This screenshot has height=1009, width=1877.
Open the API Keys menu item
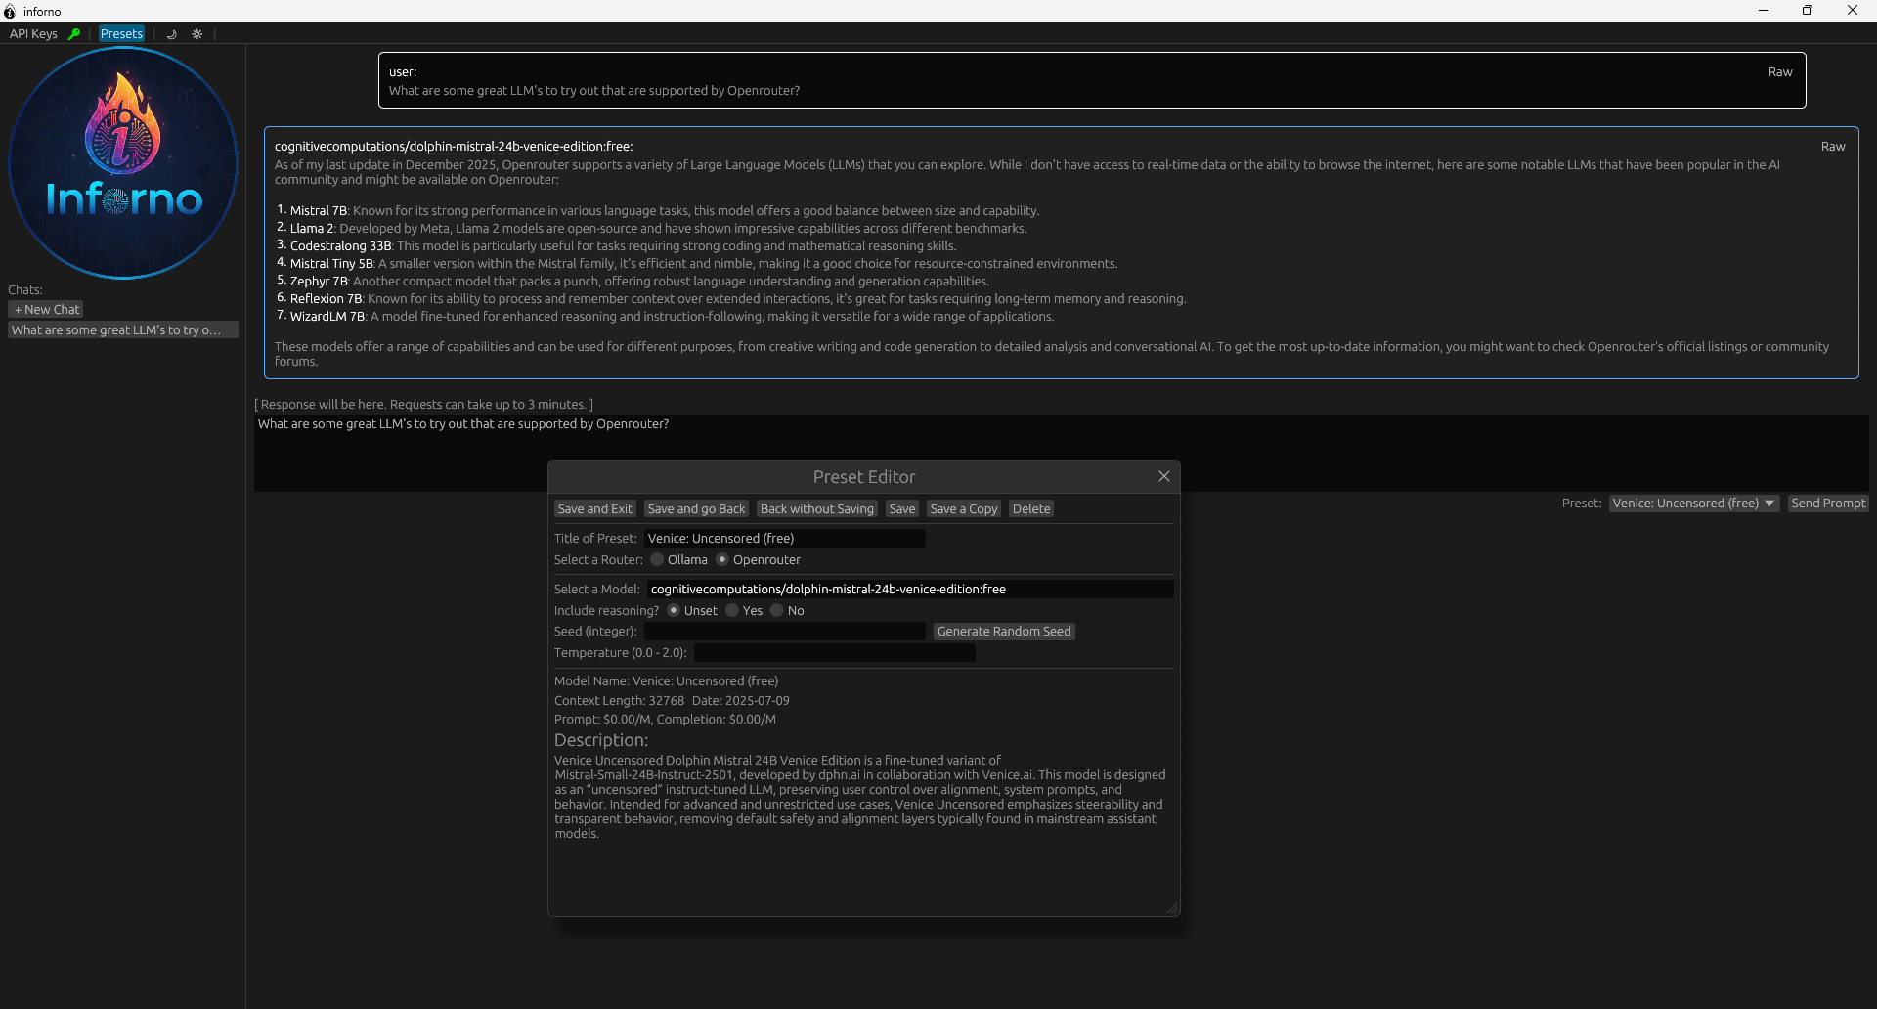(x=33, y=34)
